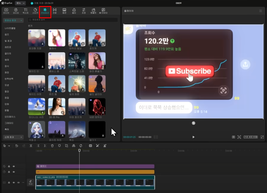This screenshot has height=193, width=267.
Task: Click the HD enhance icon in toolbar
Action: (90, 146)
